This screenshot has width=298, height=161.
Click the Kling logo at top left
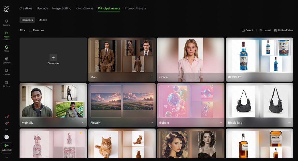pyautogui.click(x=7, y=8)
